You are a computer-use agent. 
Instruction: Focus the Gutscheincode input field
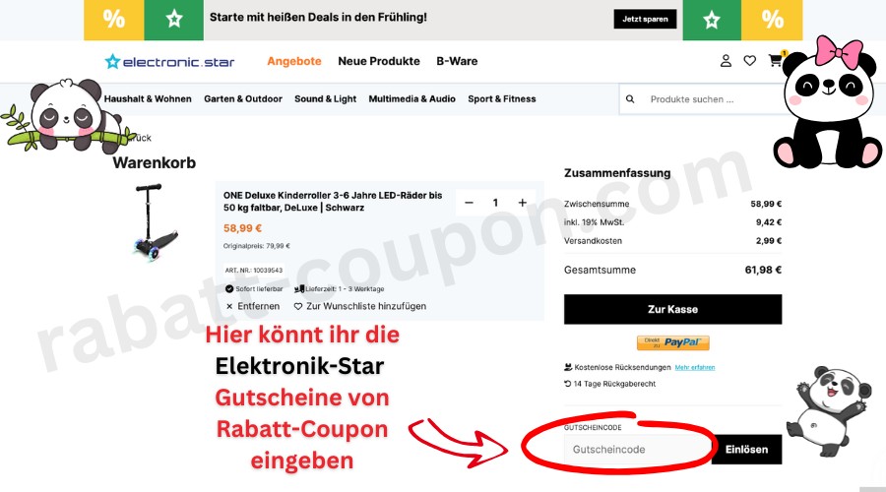coord(637,450)
